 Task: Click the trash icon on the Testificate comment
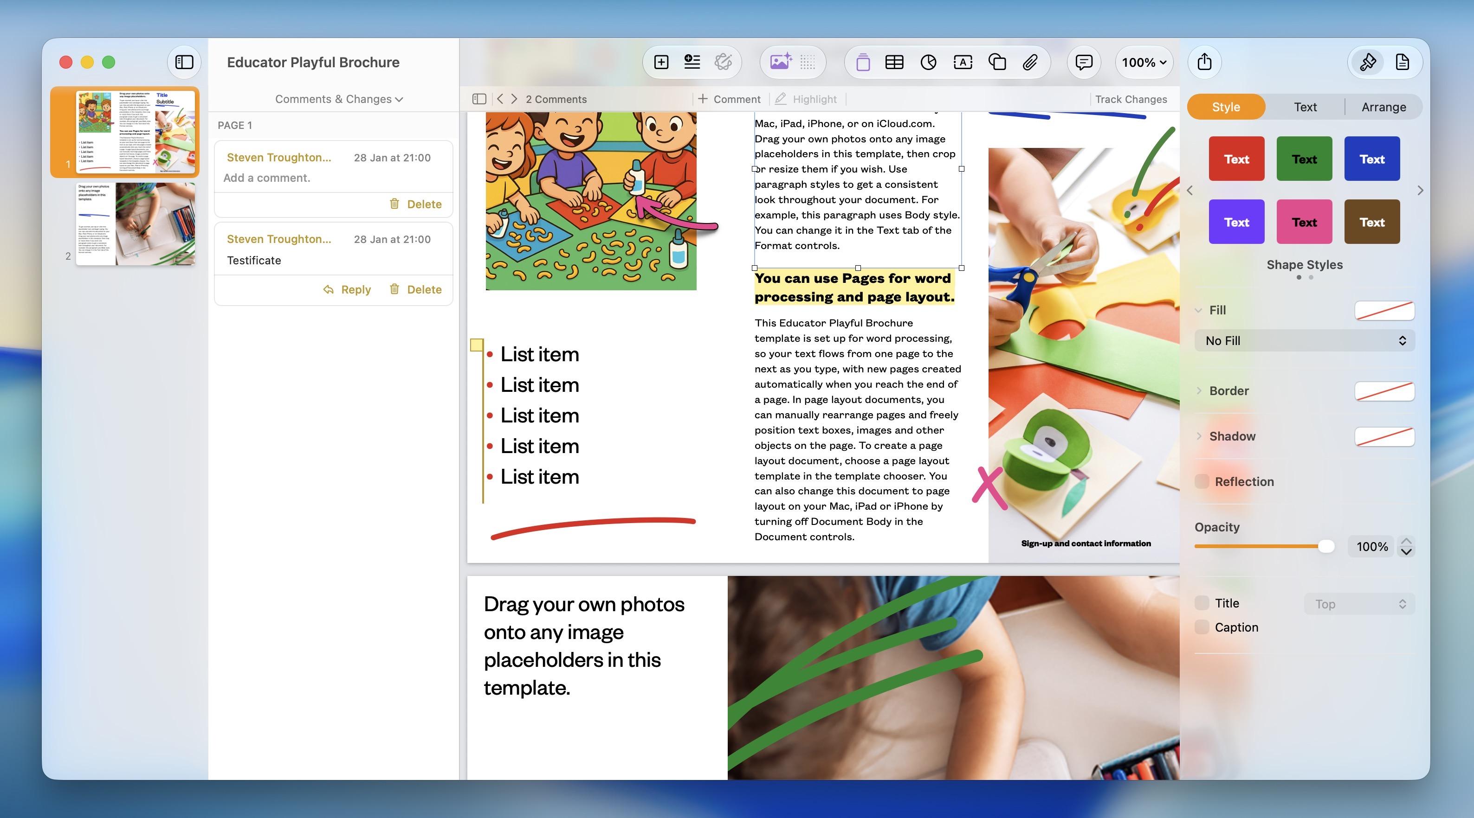pyautogui.click(x=394, y=289)
